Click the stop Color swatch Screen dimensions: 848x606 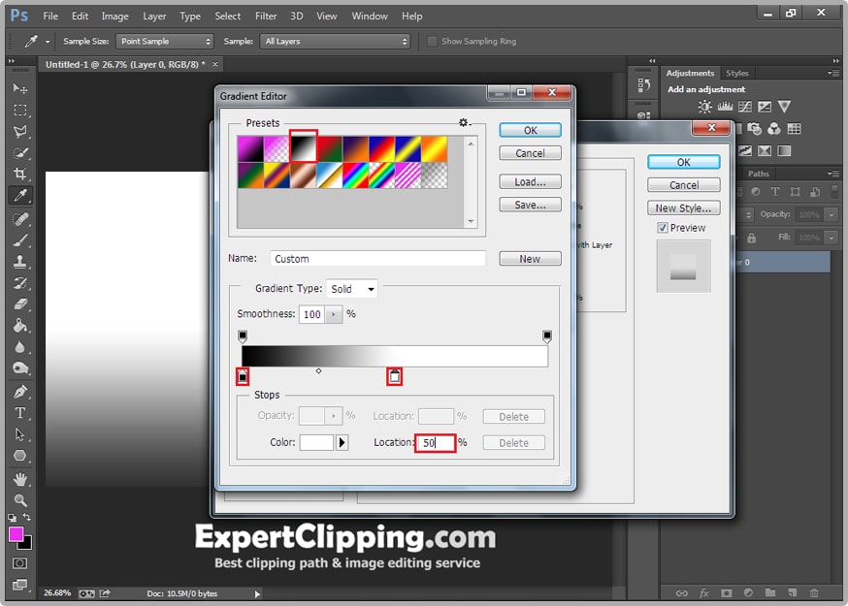(316, 443)
